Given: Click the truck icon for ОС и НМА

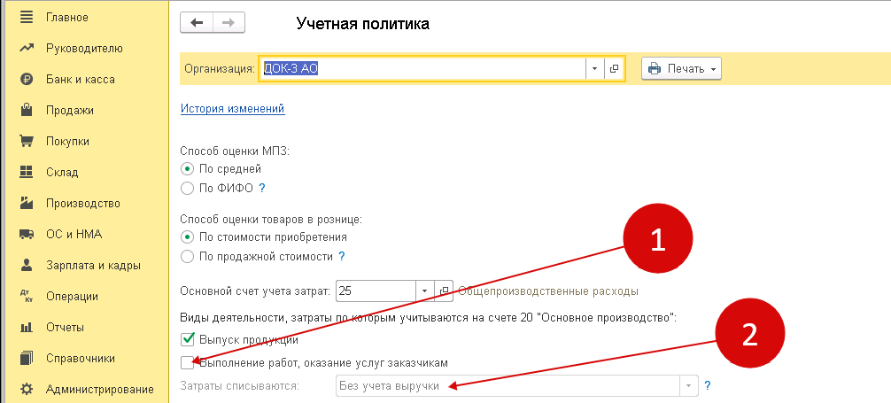Looking at the screenshot, I should pos(27,234).
